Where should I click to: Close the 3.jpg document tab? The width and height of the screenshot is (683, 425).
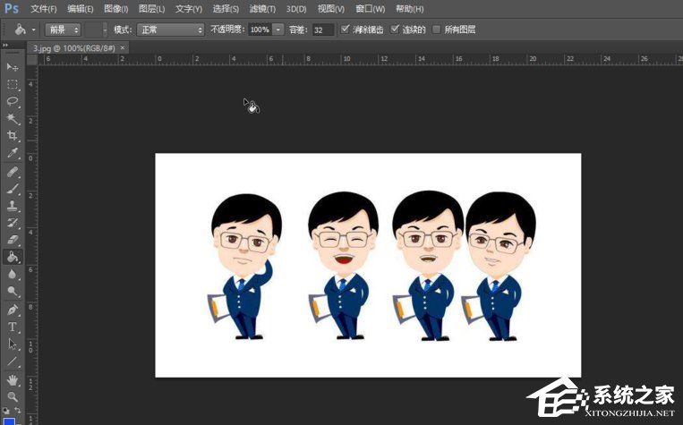123,47
